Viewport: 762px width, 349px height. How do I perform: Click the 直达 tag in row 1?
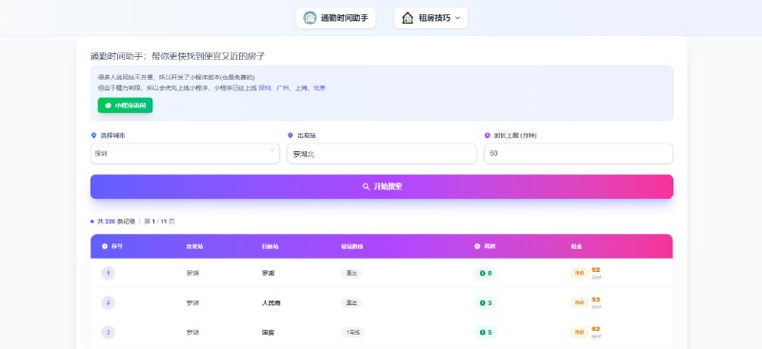[x=351, y=273]
